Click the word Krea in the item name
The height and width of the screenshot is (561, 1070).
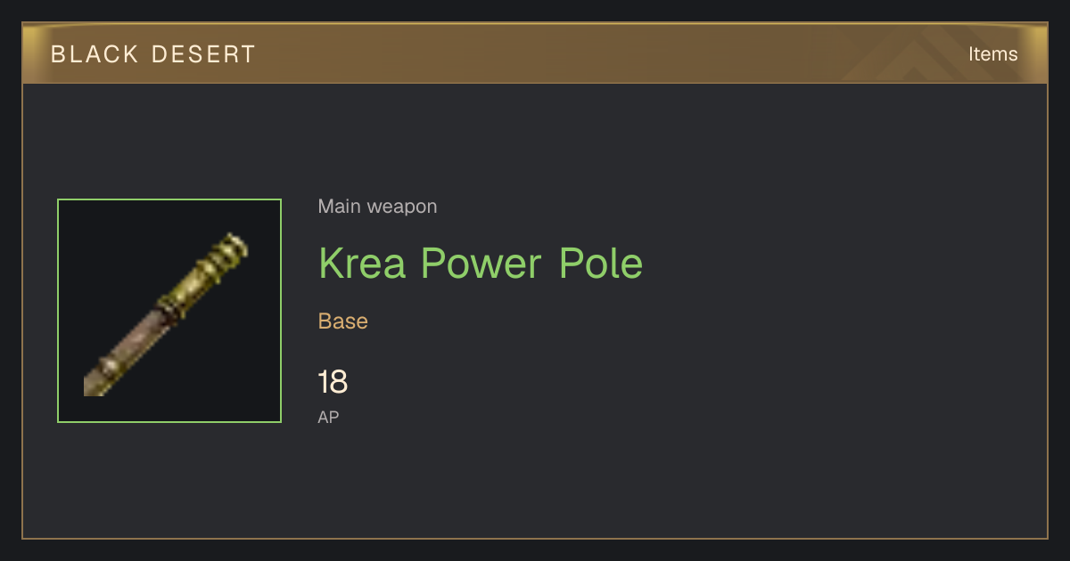364,264
